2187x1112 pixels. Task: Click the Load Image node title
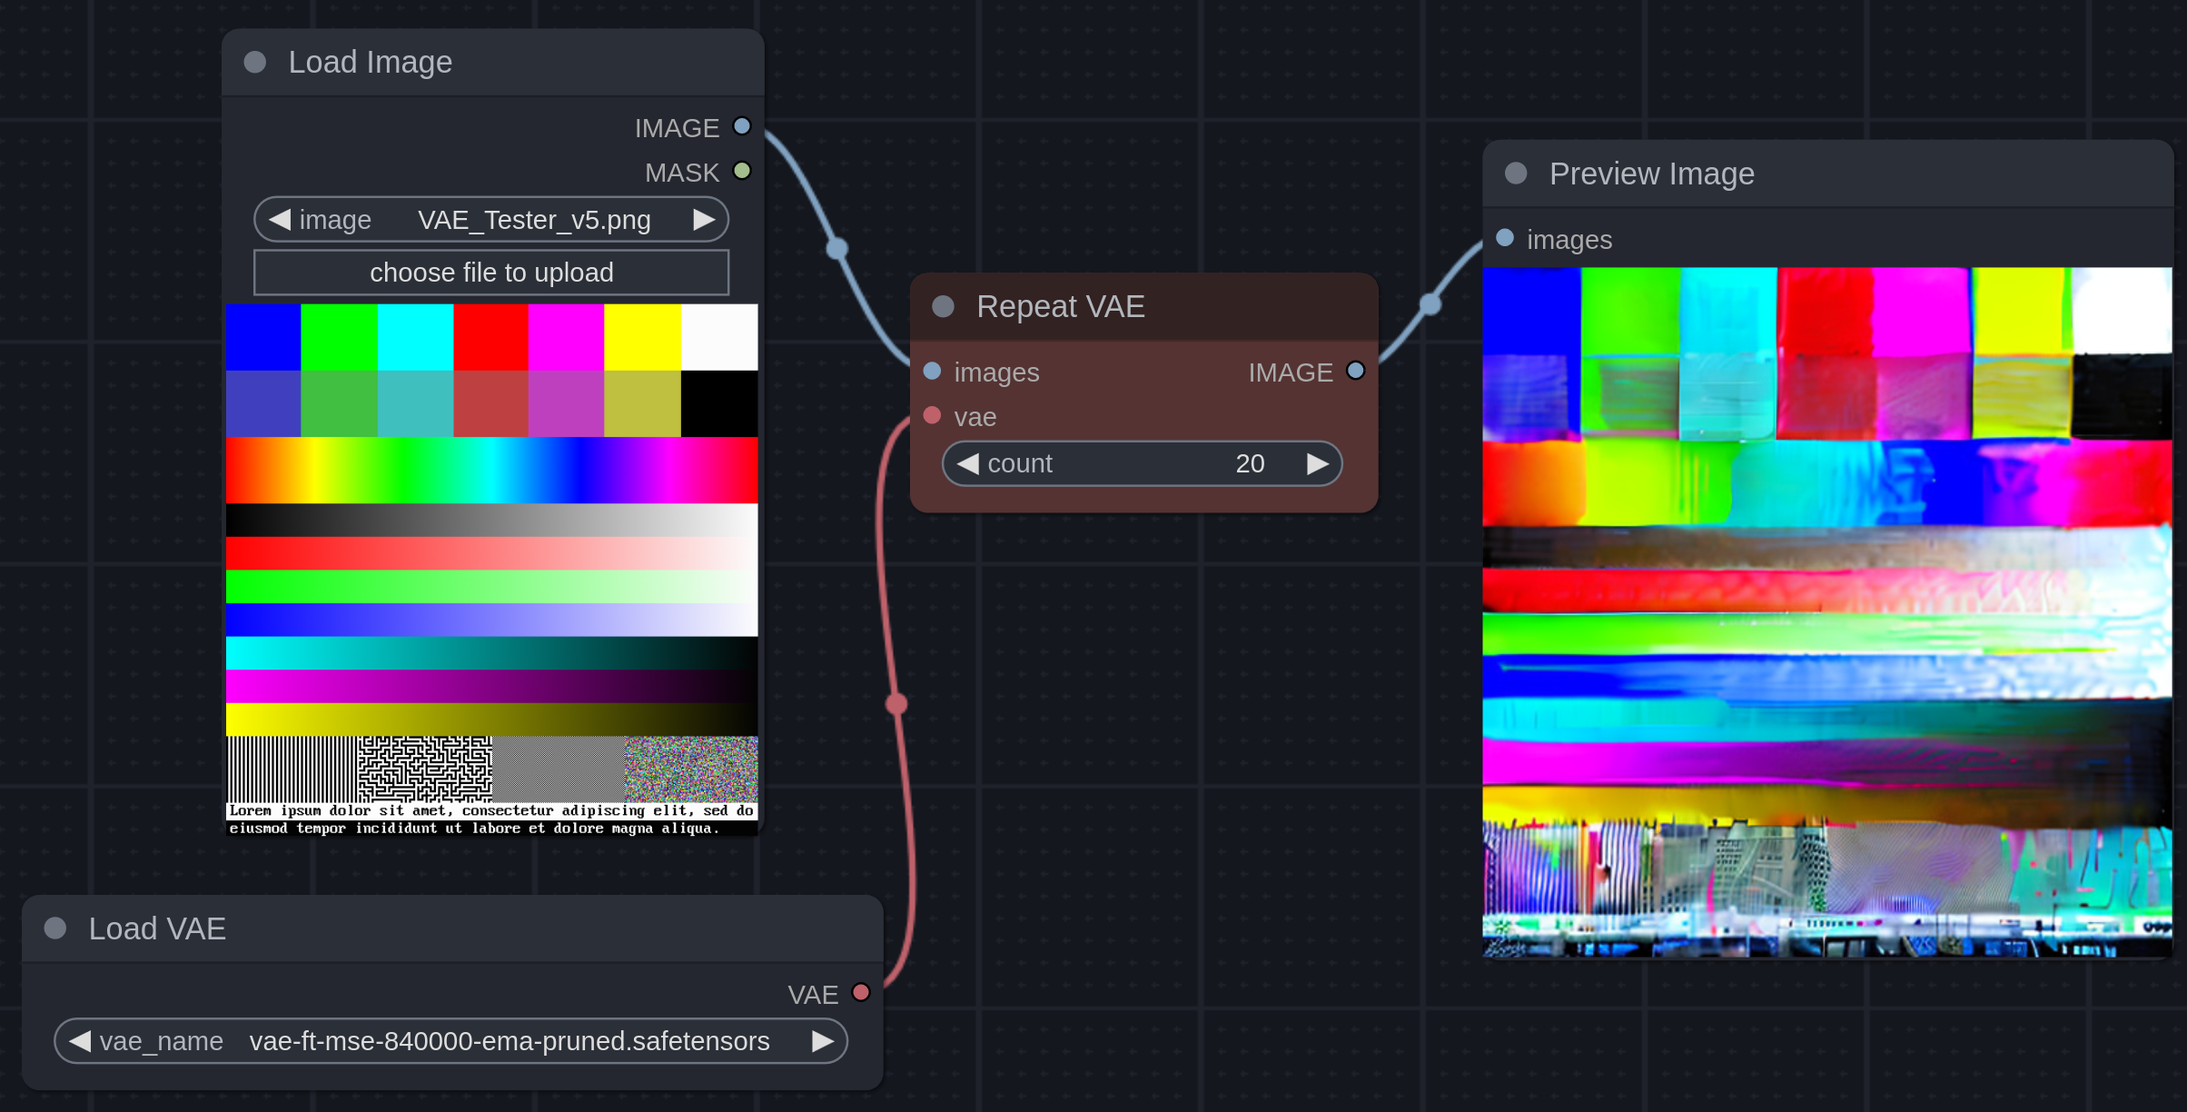370,63
